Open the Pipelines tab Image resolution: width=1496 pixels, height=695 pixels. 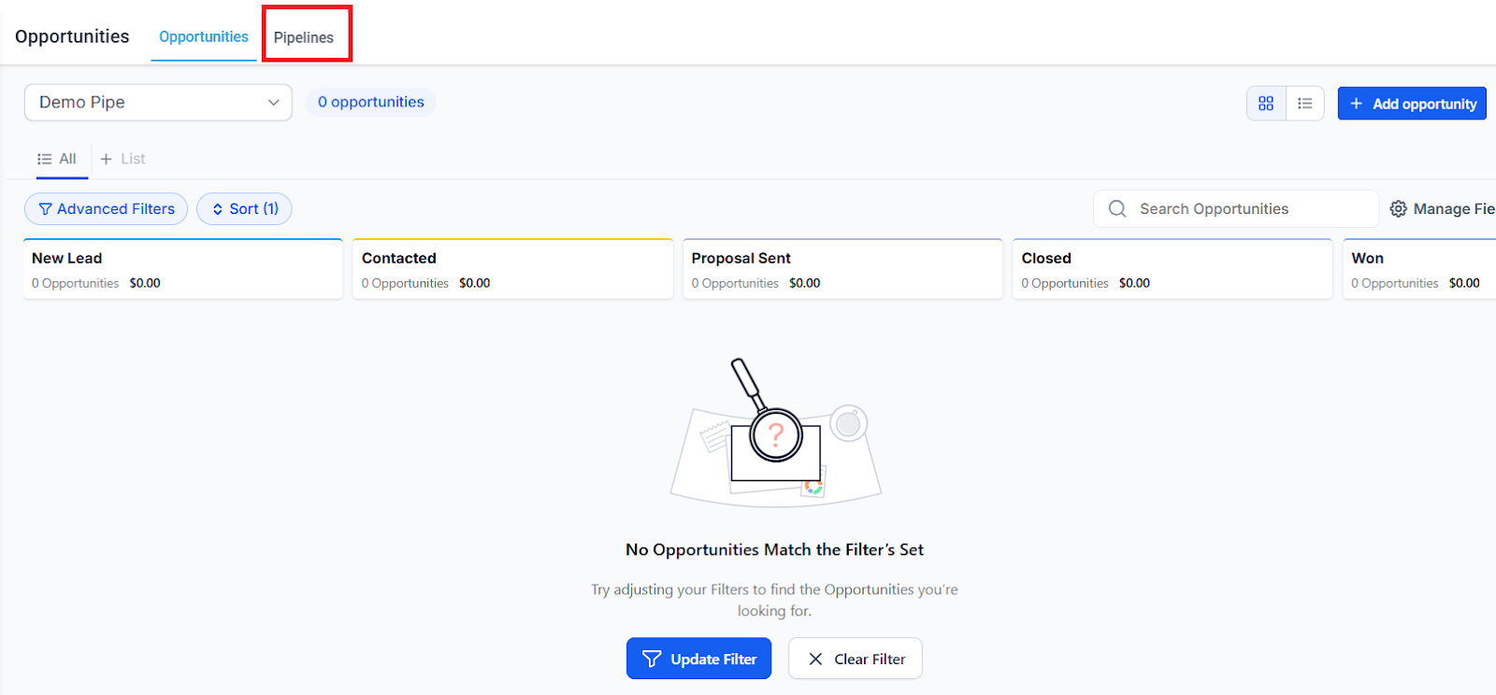coord(304,37)
